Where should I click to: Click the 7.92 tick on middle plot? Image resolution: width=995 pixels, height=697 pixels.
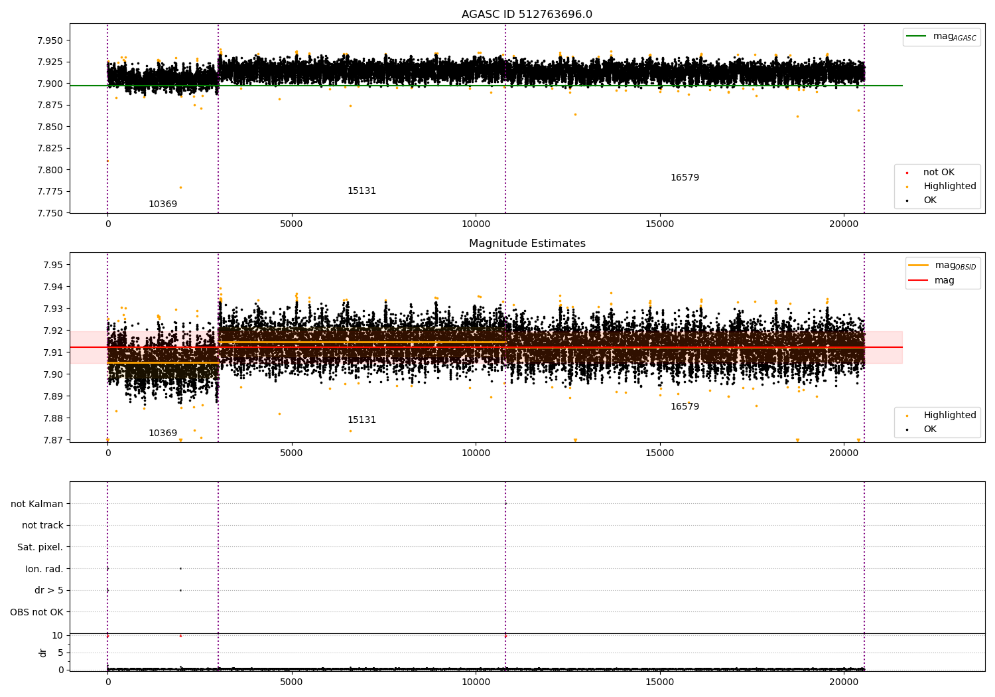52,331
